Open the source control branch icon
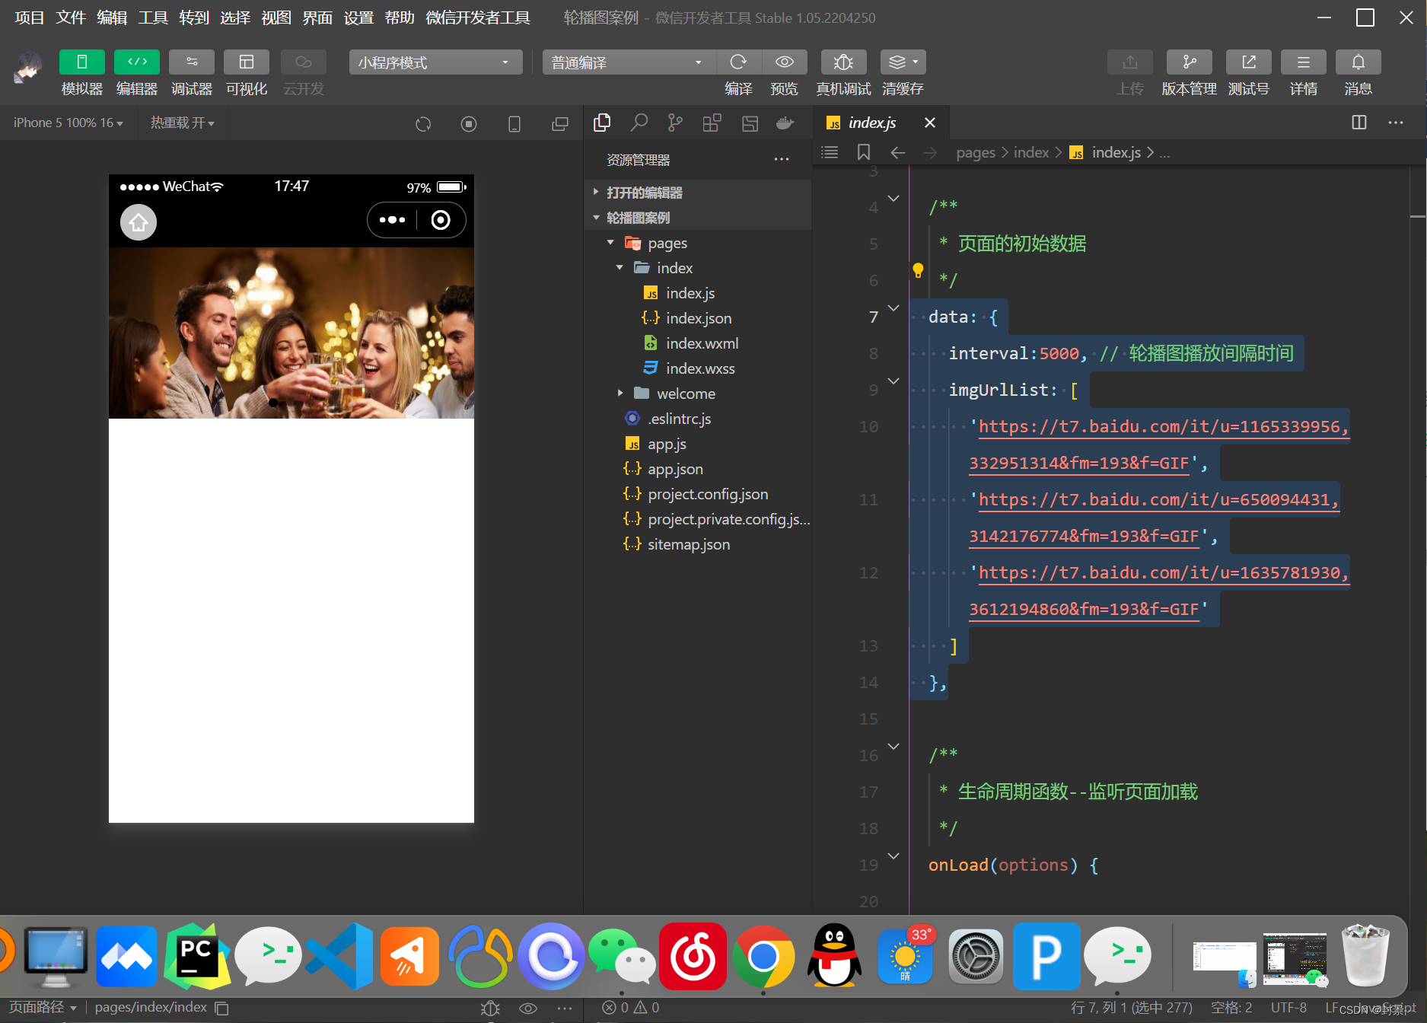The width and height of the screenshot is (1427, 1023). point(675,123)
